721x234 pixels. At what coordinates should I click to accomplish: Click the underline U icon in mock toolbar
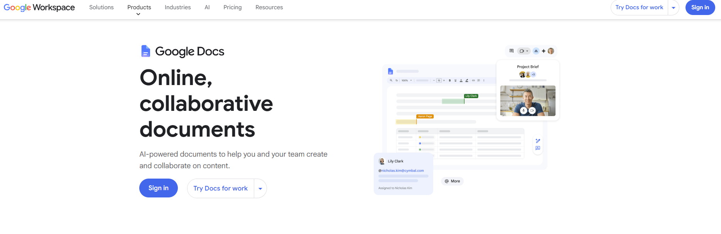(456, 80)
